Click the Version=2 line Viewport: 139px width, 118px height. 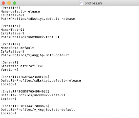[x=9, y=70]
